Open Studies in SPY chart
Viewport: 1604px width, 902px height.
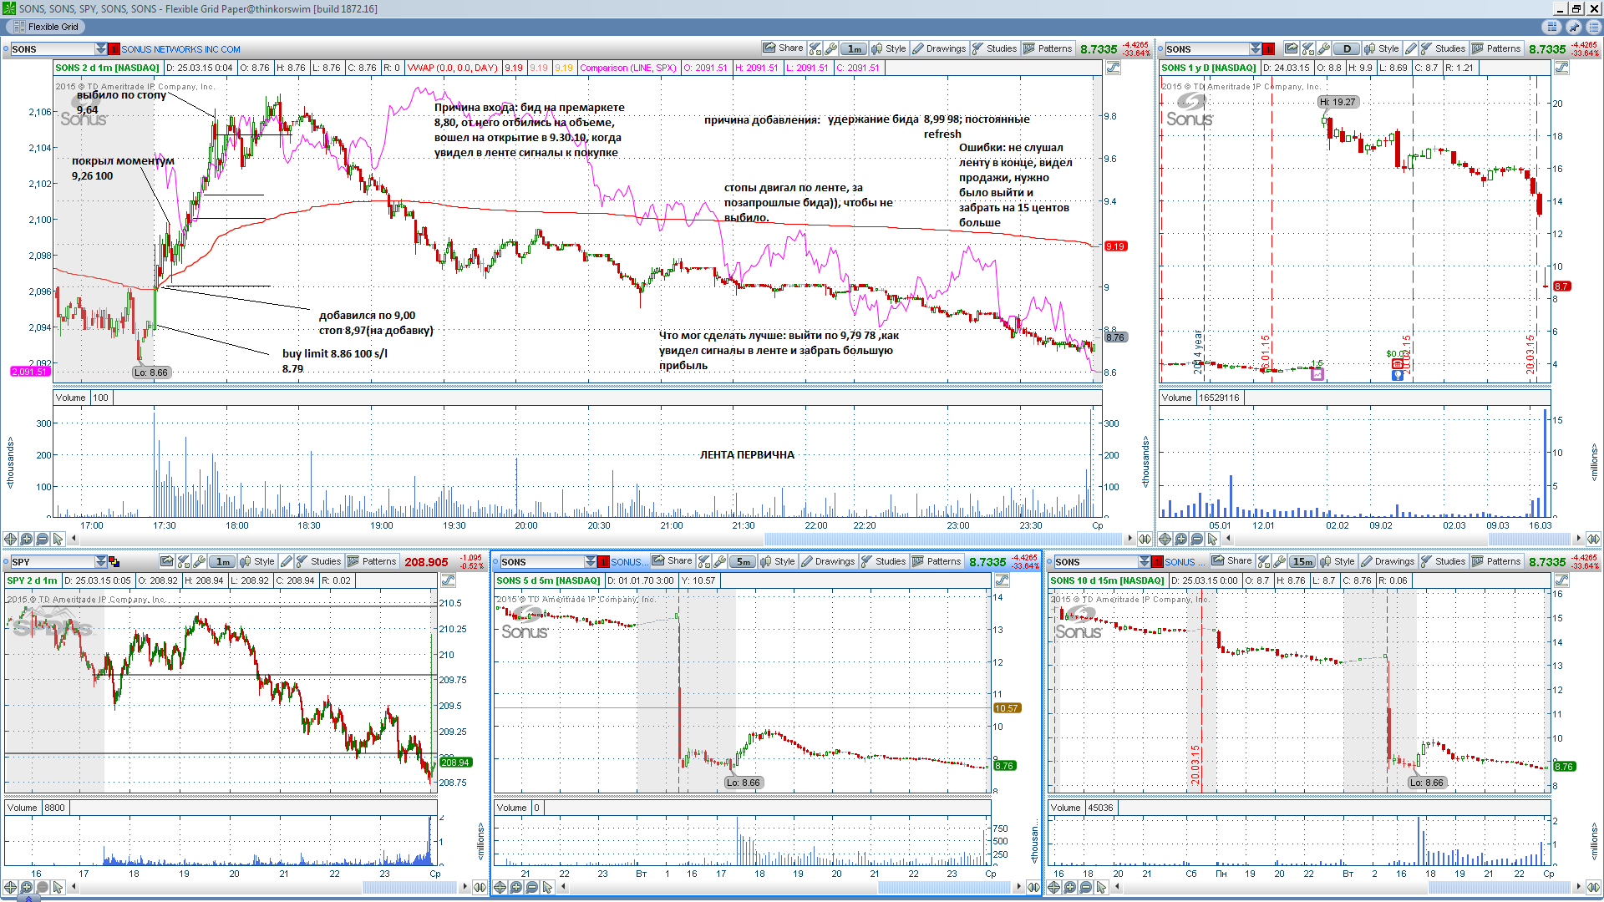(318, 561)
